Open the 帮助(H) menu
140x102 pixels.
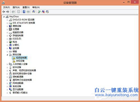(x=36, y=7)
